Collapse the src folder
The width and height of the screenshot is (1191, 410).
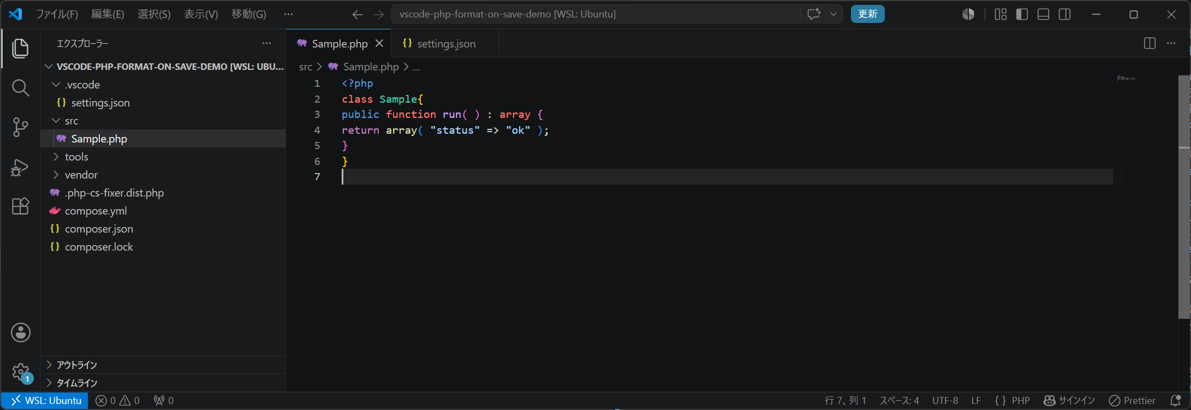click(56, 121)
